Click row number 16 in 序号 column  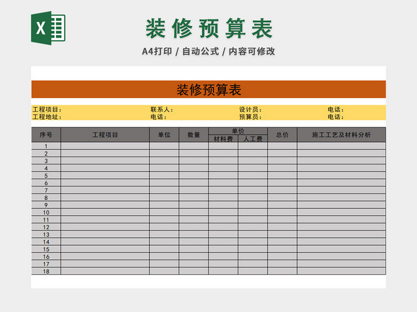point(46,257)
